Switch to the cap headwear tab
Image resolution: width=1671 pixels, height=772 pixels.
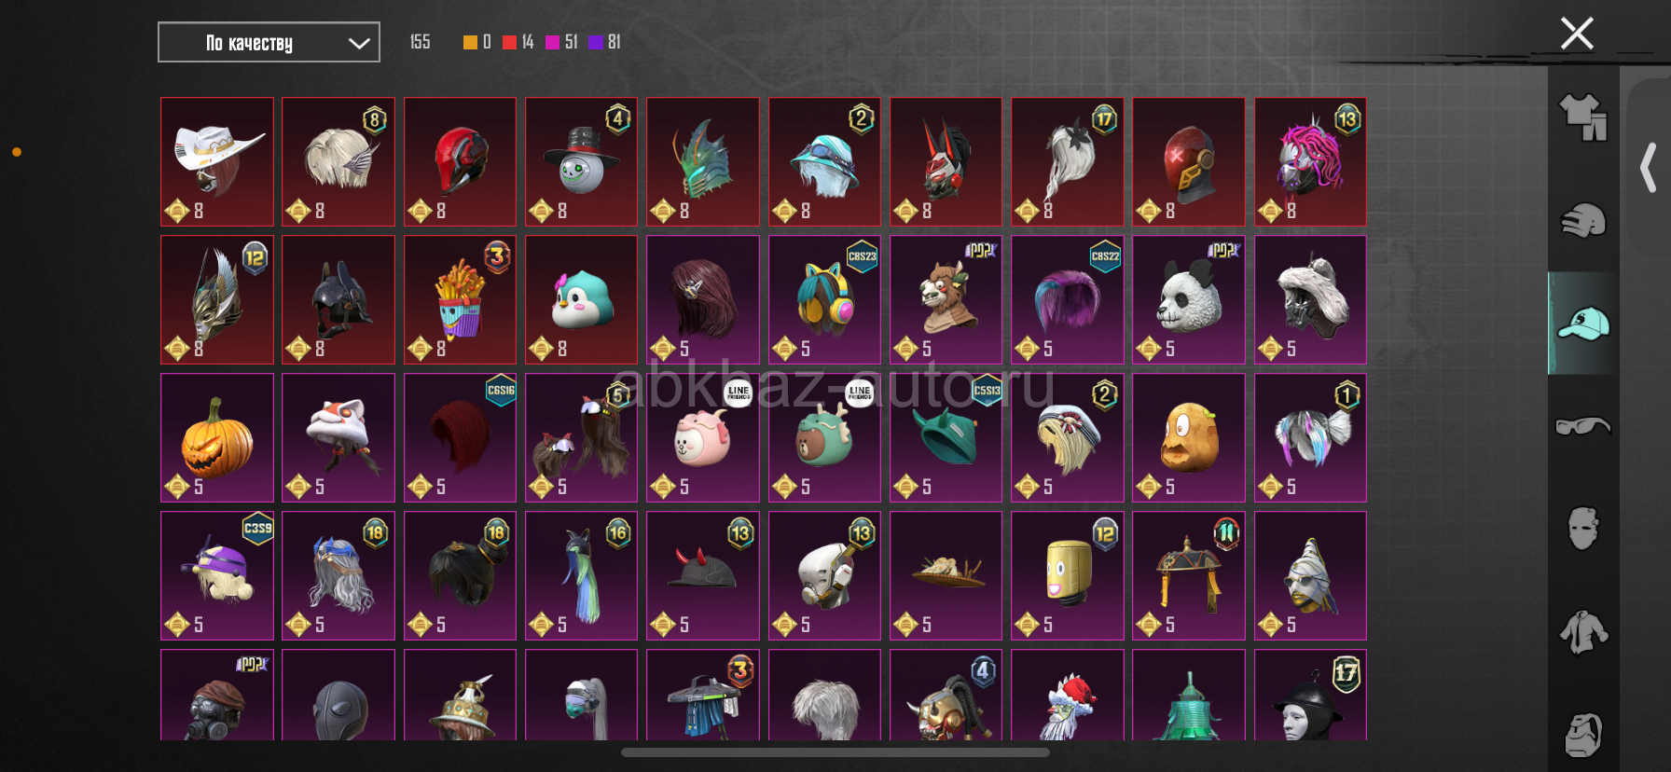pyautogui.click(x=1583, y=324)
